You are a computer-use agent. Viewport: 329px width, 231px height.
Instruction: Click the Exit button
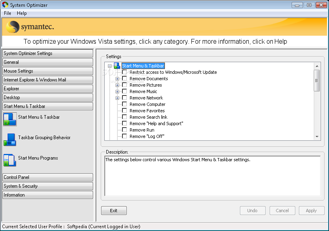click(114, 211)
